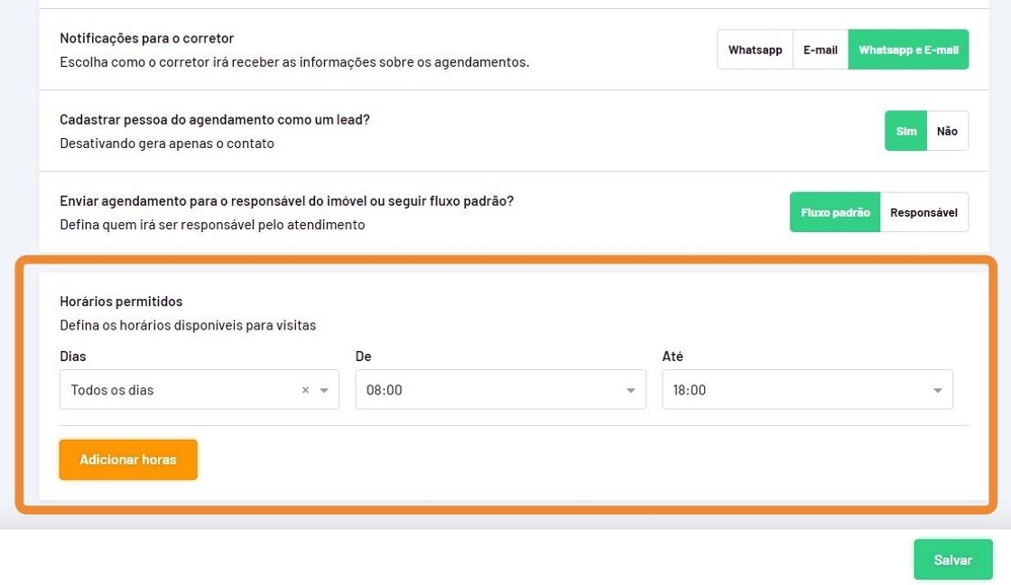The image size is (1011, 585).
Task: Open the Até time dropdown arrow
Action: (938, 391)
